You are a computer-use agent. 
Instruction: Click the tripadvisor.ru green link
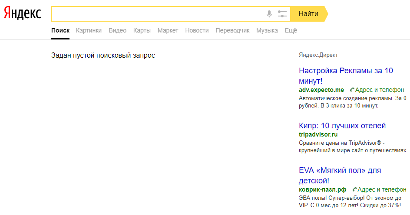(318, 135)
